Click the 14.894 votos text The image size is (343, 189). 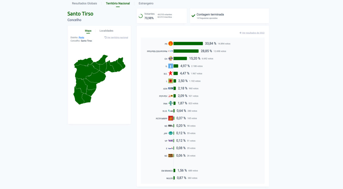click(x=224, y=44)
